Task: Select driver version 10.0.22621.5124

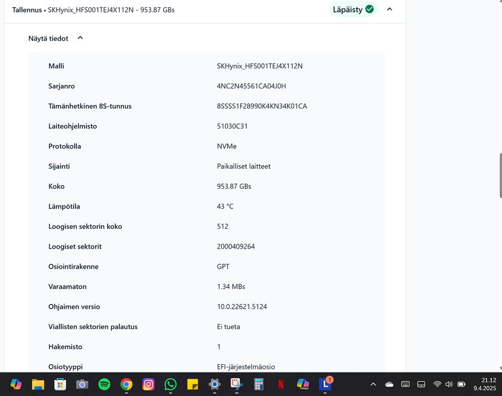Action: pyautogui.click(x=242, y=307)
